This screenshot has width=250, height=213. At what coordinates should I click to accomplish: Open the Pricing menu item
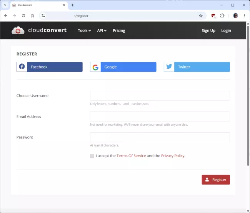(119, 30)
